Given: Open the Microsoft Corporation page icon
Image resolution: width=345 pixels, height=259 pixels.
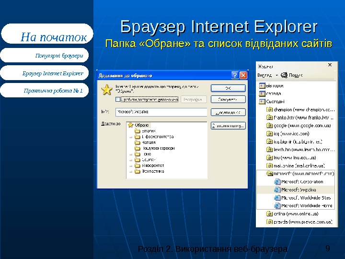Looking at the screenshot, I should (x=277, y=182).
